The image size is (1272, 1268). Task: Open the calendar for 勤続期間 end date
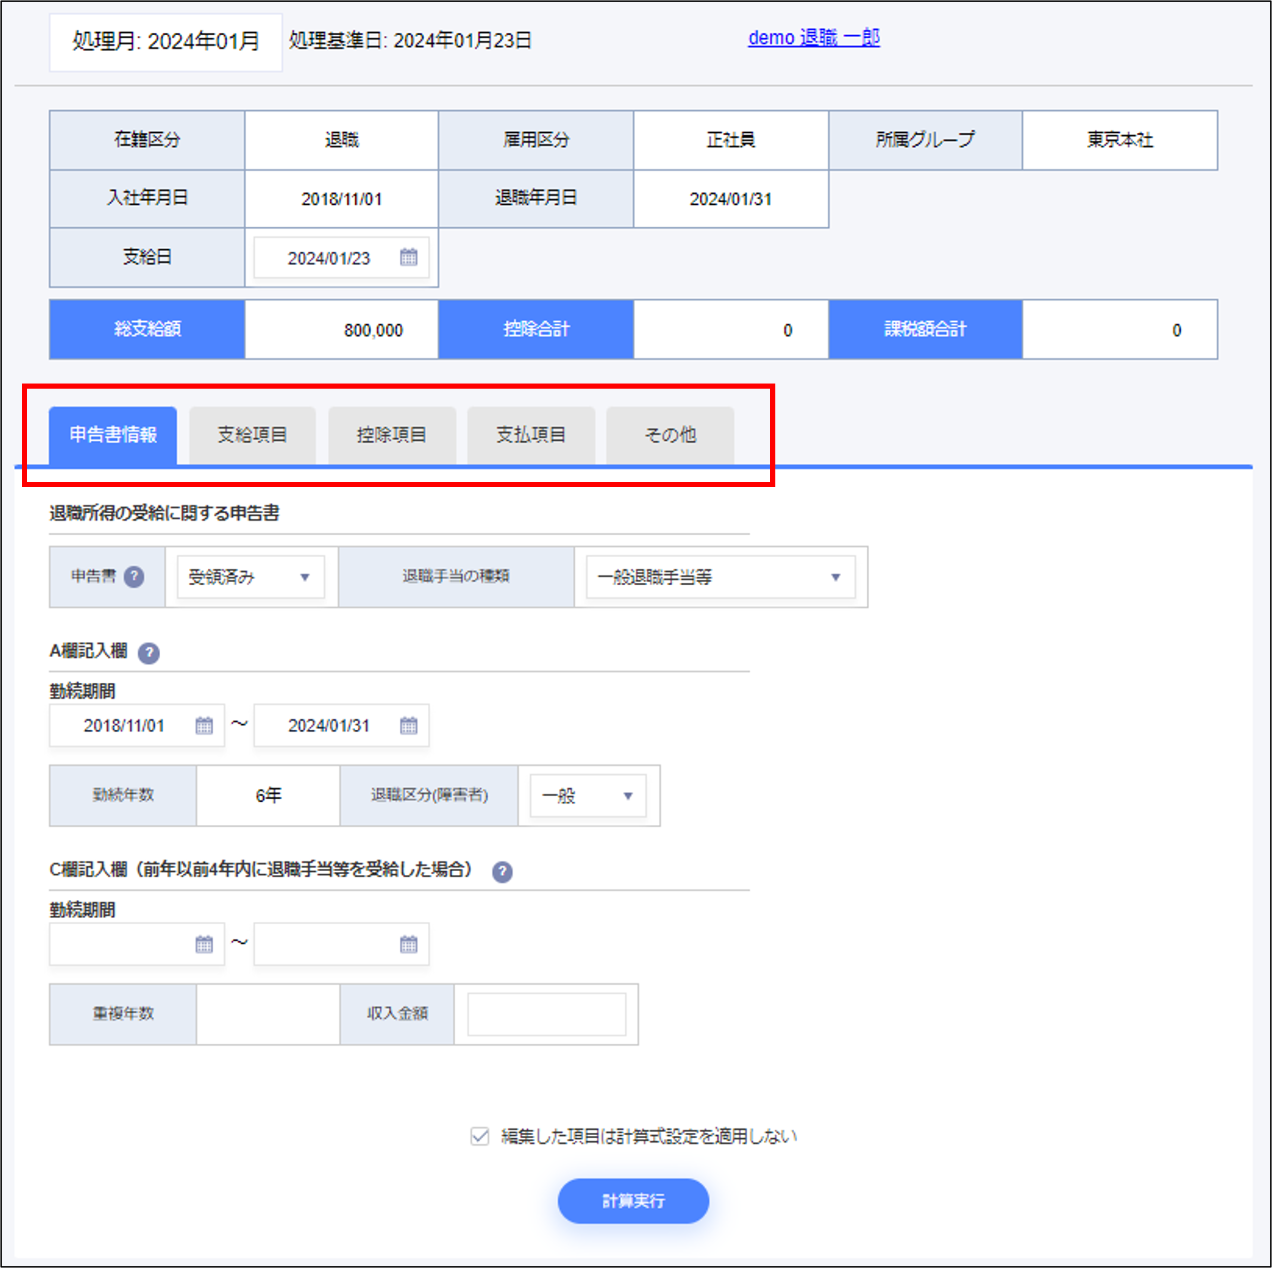tap(409, 725)
